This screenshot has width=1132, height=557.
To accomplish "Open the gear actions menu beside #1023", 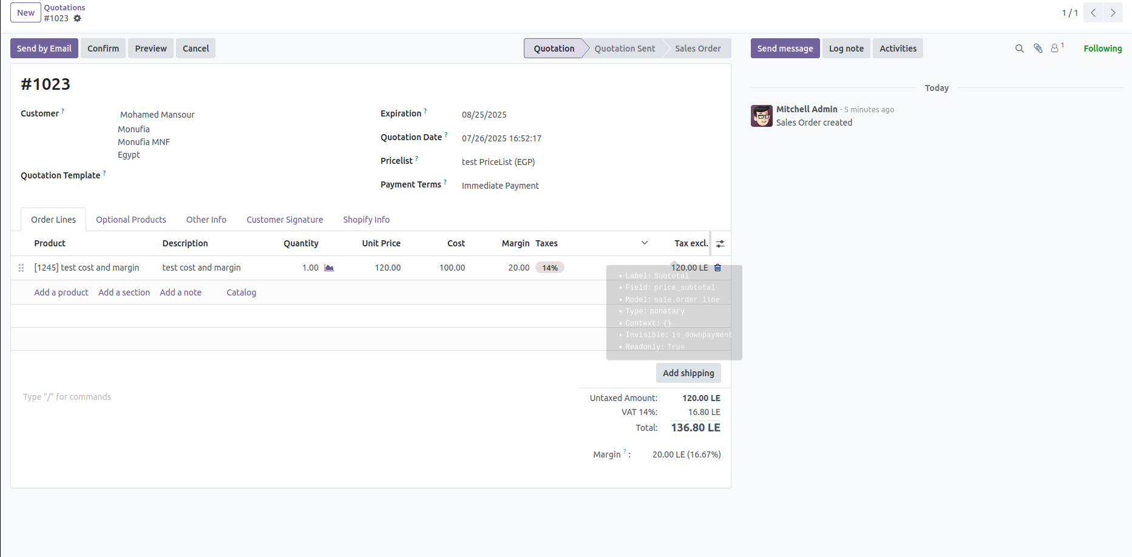I will click(77, 18).
